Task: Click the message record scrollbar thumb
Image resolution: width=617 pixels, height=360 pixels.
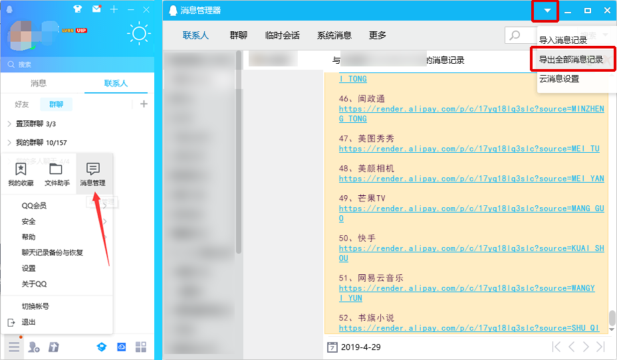Action: [612, 318]
